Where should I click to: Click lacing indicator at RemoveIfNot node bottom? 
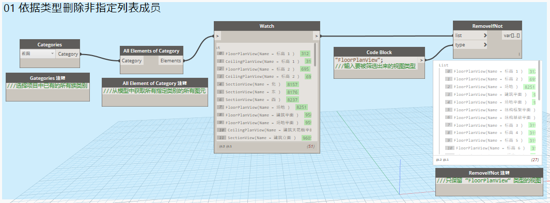pyautogui.click(x=519, y=54)
